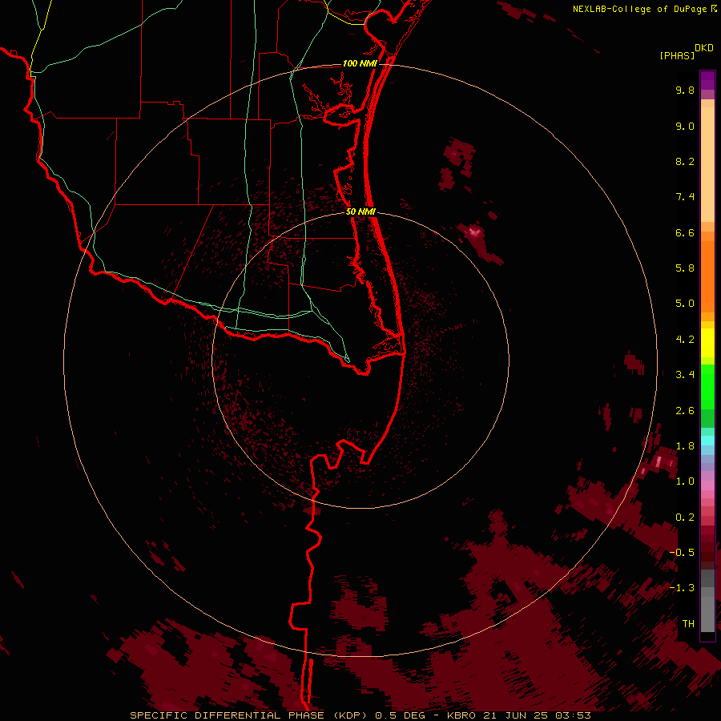Click the 0.2 color scale value
This screenshot has width=721, height=721.
685,518
